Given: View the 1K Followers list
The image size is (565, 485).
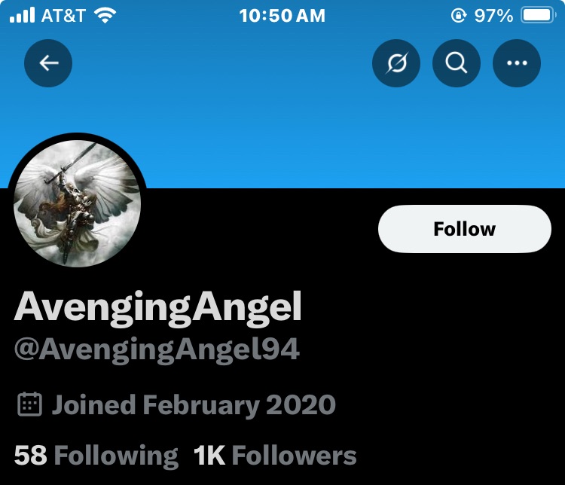Looking at the screenshot, I should click(x=275, y=455).
